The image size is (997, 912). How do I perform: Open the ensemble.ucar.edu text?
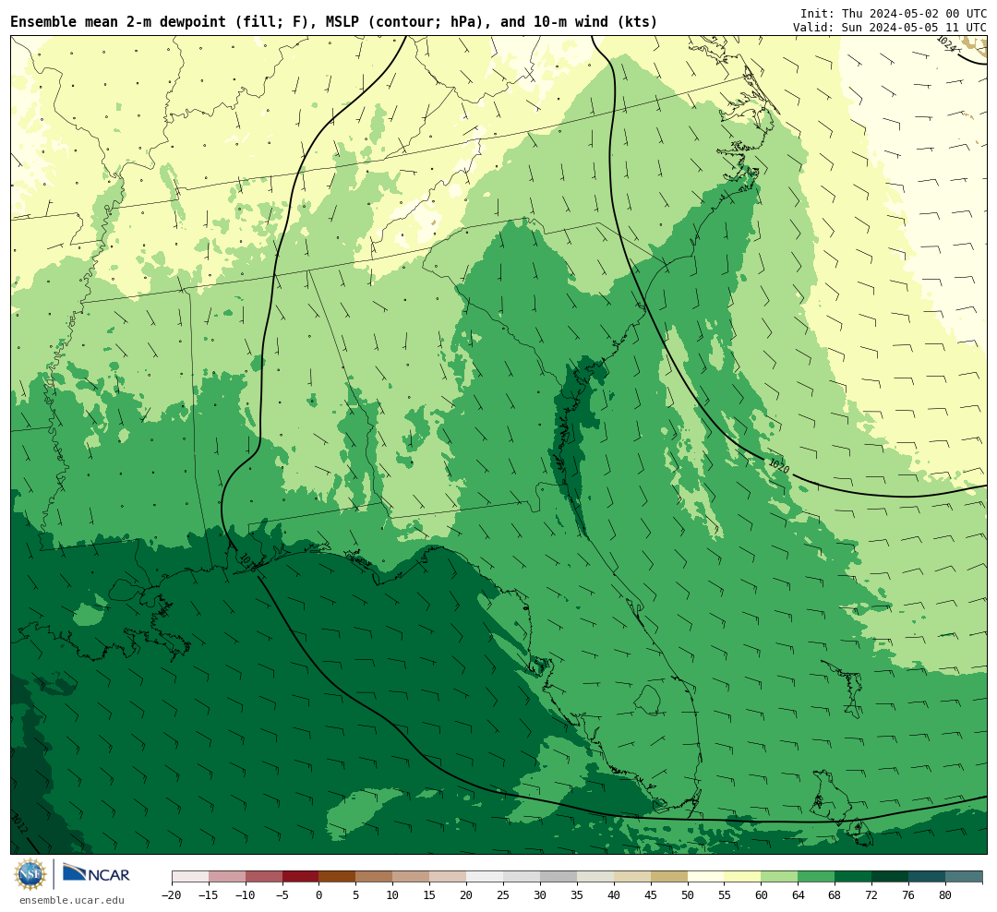pyautogui.click(x=72, y=900)
